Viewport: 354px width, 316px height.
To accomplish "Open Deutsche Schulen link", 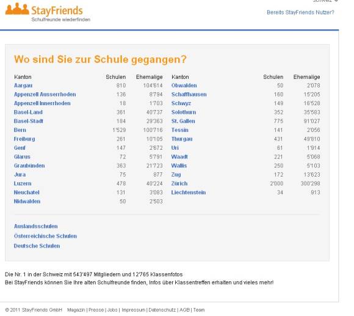I will point(37,246).
